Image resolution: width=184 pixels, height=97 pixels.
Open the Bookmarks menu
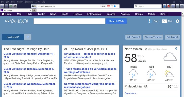(29, 2)
